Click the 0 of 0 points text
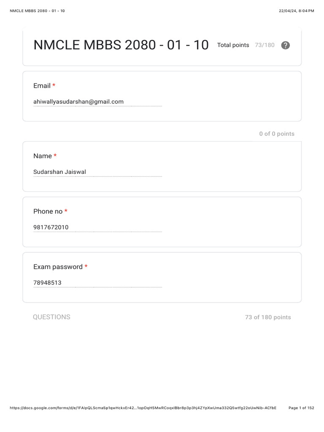The image size is (324, 432). (277, 134)
